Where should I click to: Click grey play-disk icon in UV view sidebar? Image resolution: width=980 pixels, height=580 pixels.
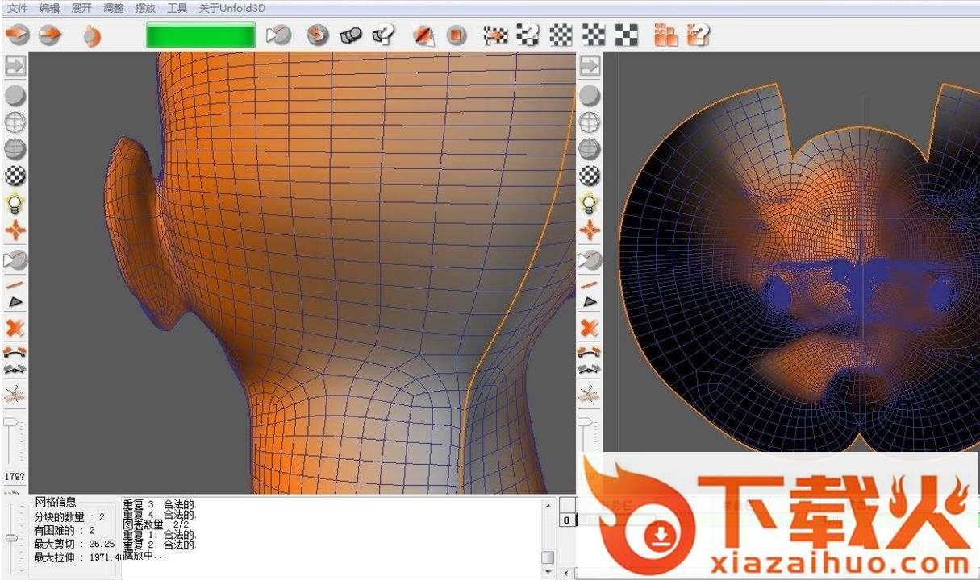[590, 260]
